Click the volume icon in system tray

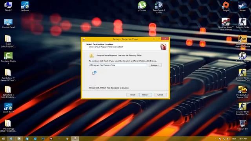pyautogui.click(x=228, y=139)
